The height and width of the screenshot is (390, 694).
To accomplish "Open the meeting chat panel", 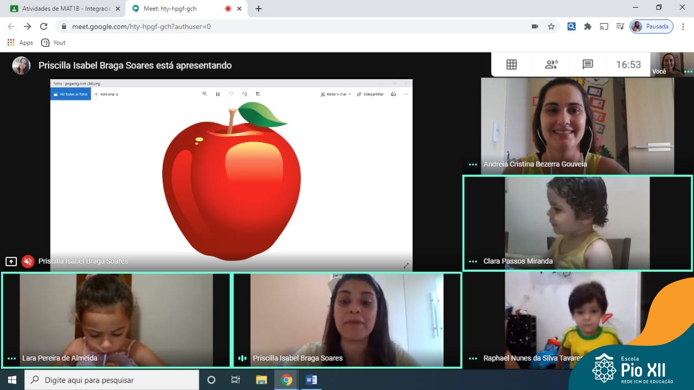I will click(587, 65).
